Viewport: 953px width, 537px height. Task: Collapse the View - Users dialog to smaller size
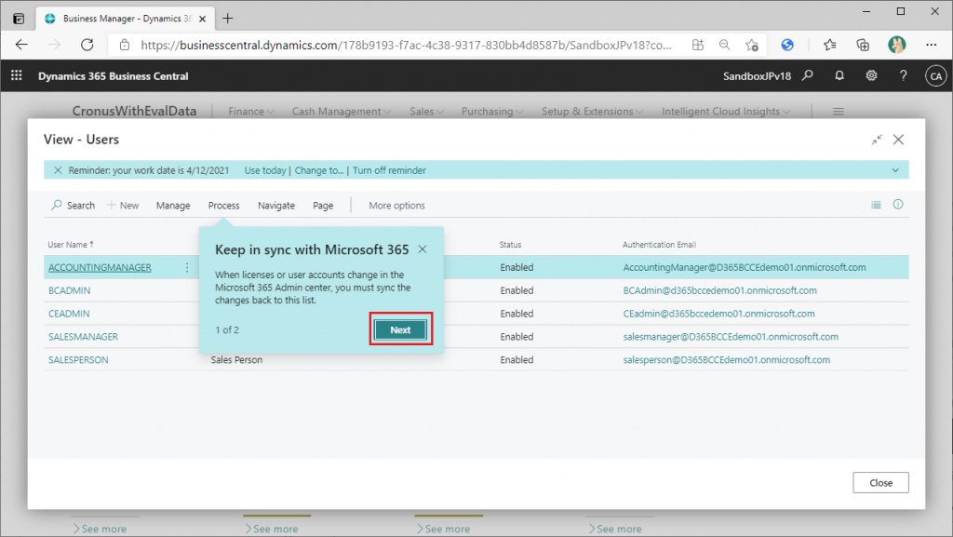[x=877, y=140]
